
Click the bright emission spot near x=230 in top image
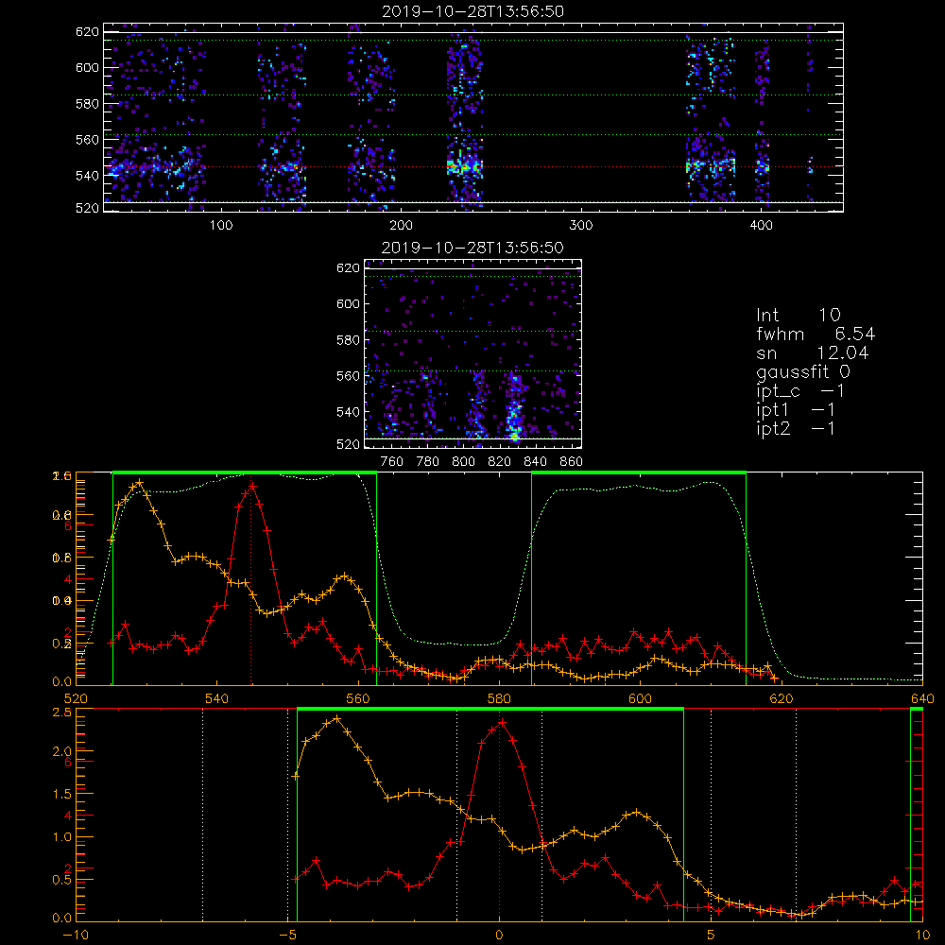(x=463, y=165)
